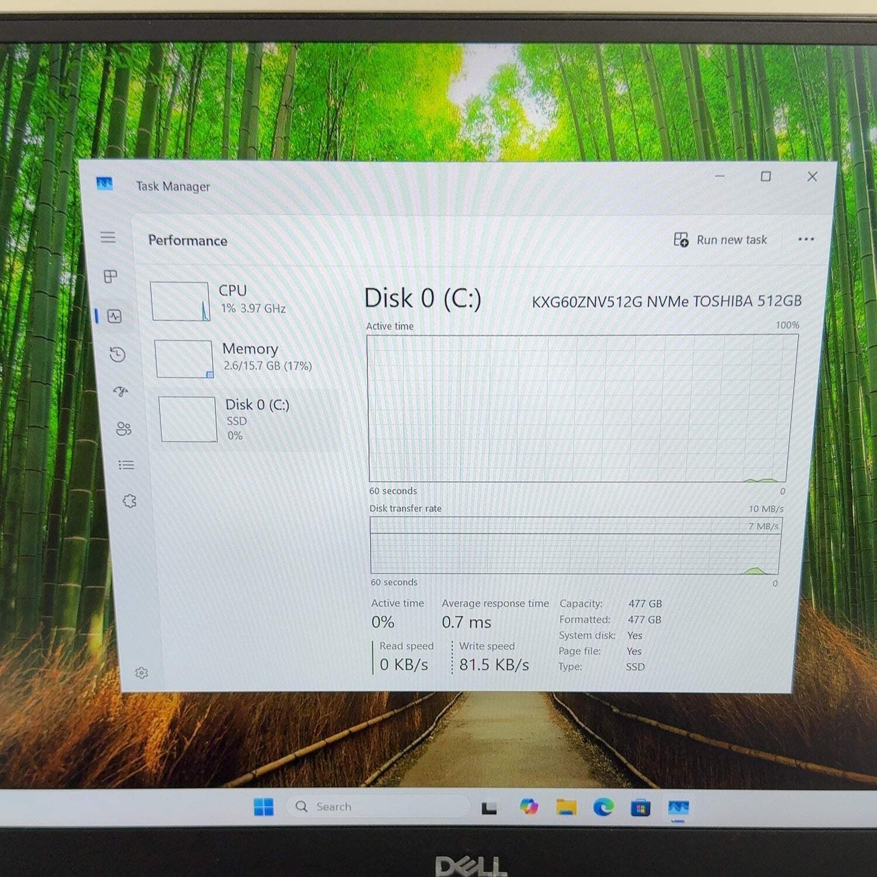Select the Performance page icon in sidebar
This screenshot has width=877, height=877.
pyautogui.click(x=115, y=316)
